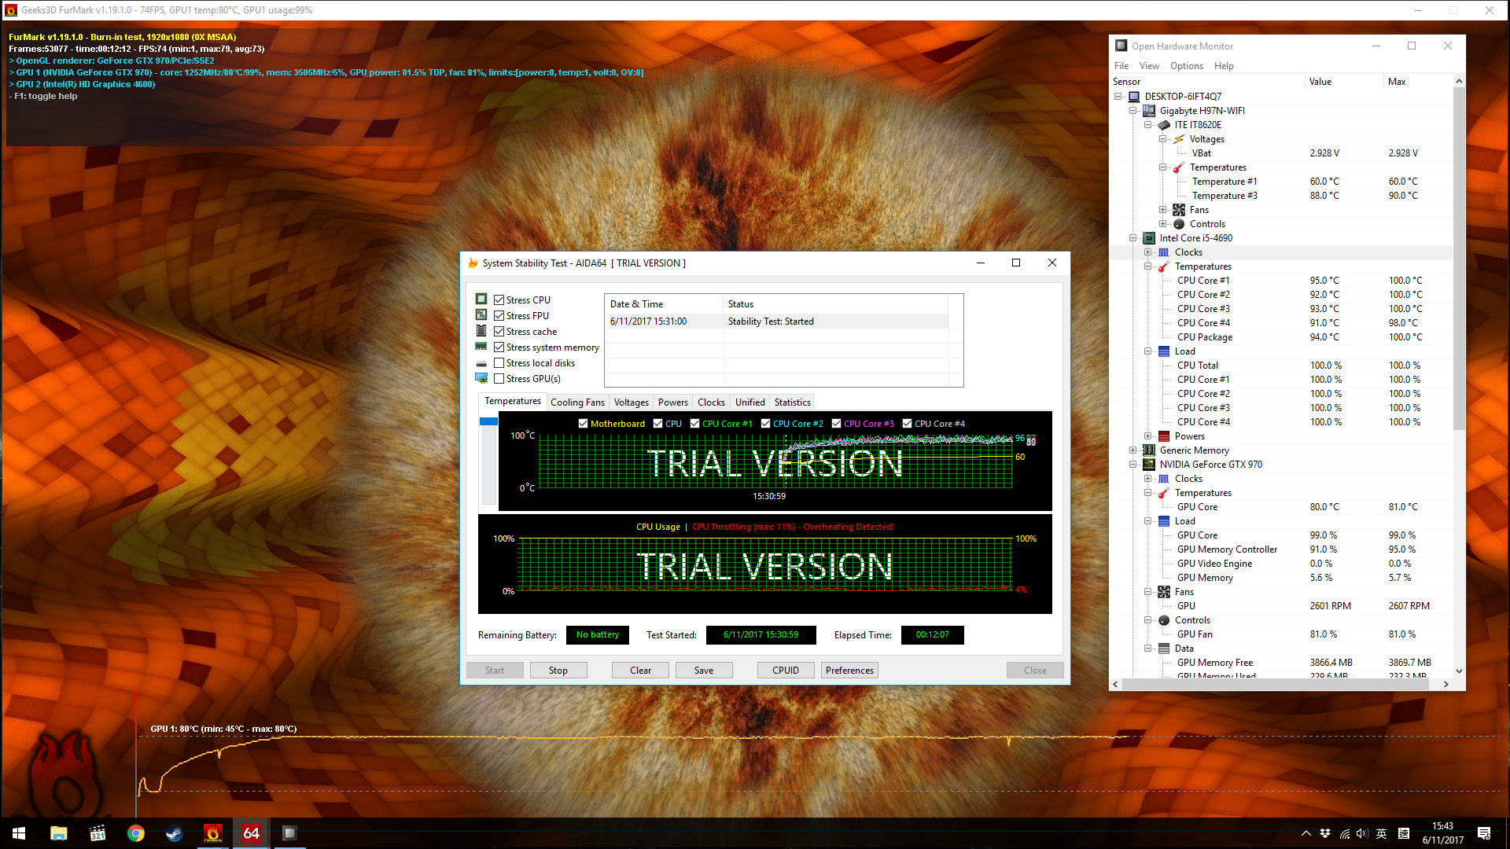Click the Preferences button in AIDA64
1510x849 pixels.
point(849,670)
